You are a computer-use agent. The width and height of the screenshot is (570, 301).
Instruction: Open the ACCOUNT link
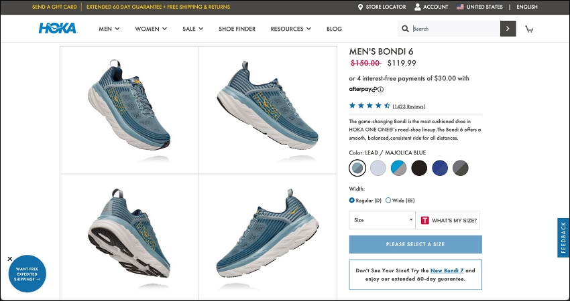435,7
